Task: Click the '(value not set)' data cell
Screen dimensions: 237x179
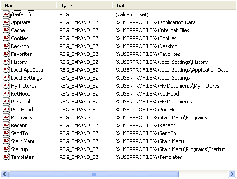Action: (x=132, y=14)
